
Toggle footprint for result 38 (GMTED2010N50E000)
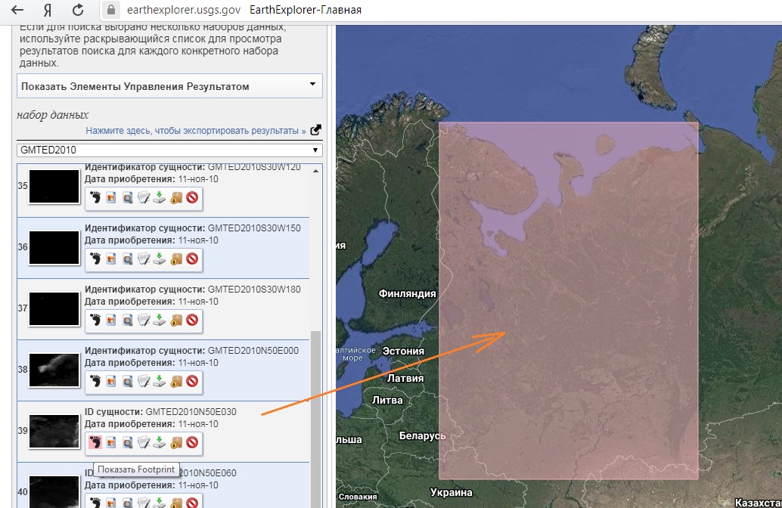[x=95, y=382]
